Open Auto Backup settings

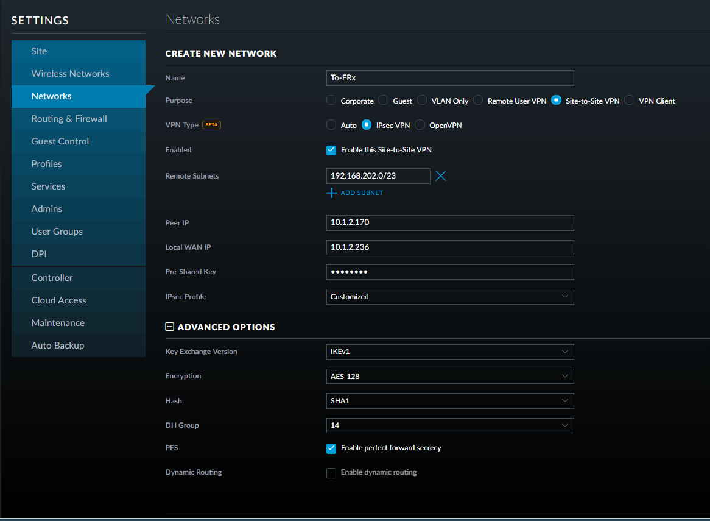click(x=79, y=346)
